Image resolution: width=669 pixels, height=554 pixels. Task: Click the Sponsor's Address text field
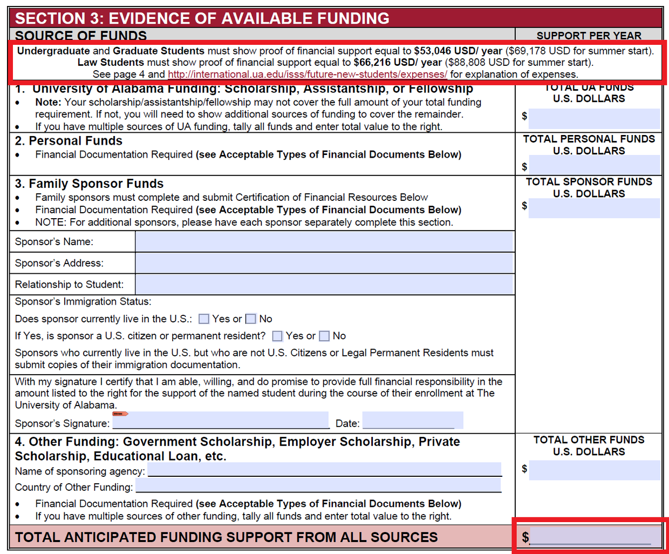point(324,263)
